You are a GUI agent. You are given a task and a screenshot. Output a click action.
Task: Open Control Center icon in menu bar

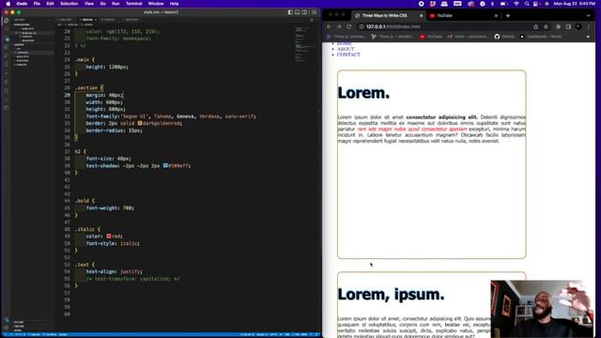click(536, 4)
